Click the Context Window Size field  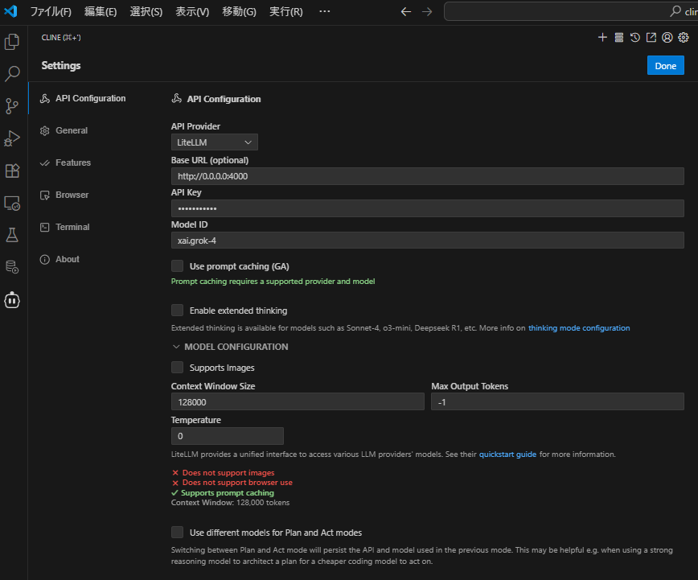coord(298,401)
